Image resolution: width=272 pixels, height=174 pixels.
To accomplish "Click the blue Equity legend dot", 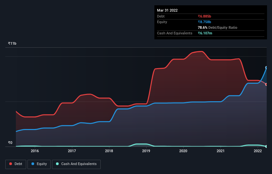I will (33, 164).
